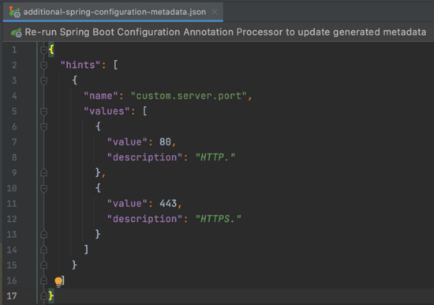Click the yellow lightbulb quick-fix icon
The height and width of the screenshot is (305, 434).
pyautogui.click(x=58, y=281)
